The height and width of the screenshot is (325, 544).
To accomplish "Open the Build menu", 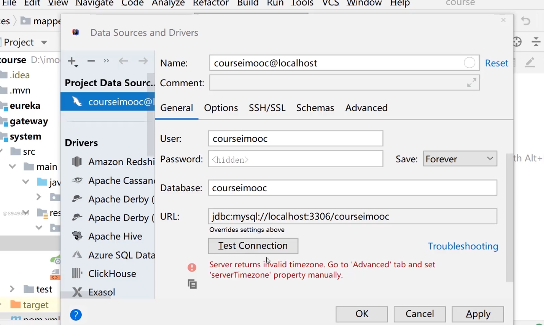I will click(x=248, y=3).
